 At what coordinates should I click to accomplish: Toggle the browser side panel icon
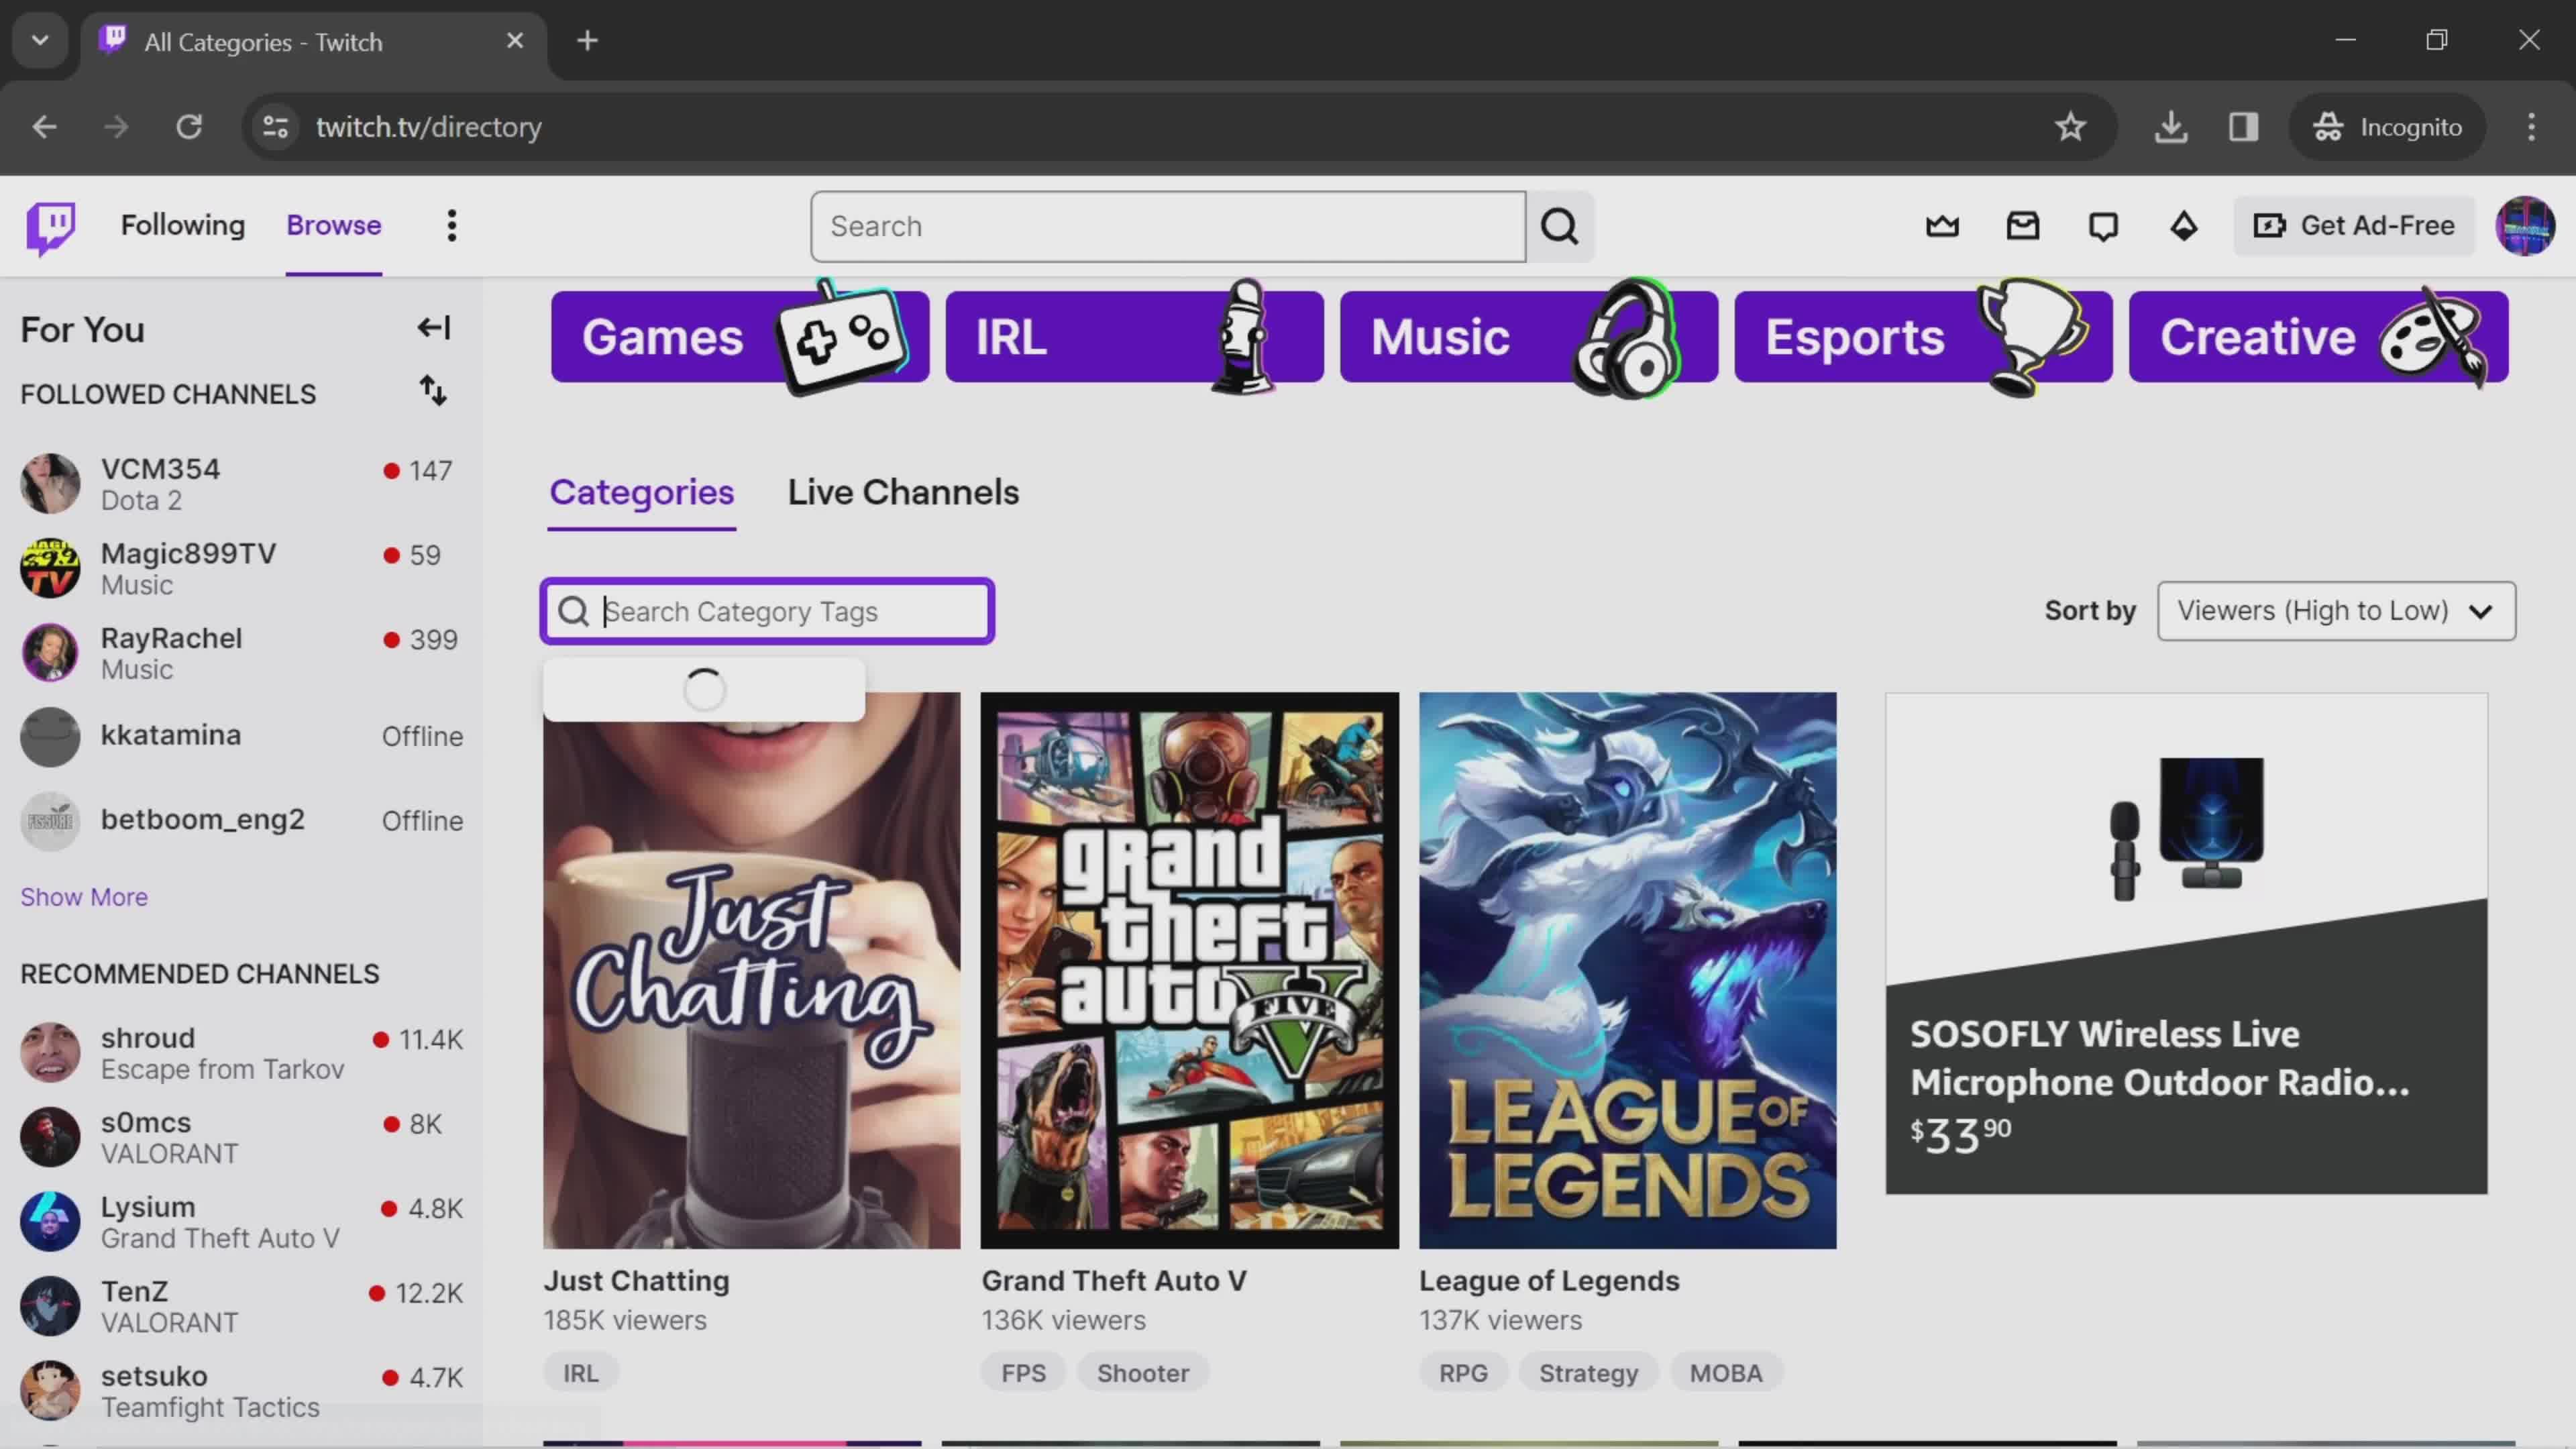coord(2243,127)
